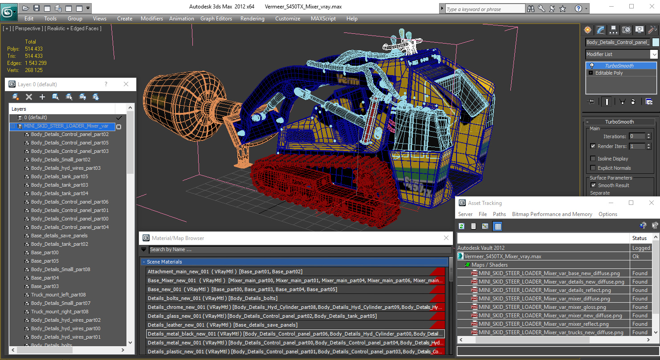Open Paths menu in Asset Tracking
The image size is (660, 360).
click(x=499, y=214)
